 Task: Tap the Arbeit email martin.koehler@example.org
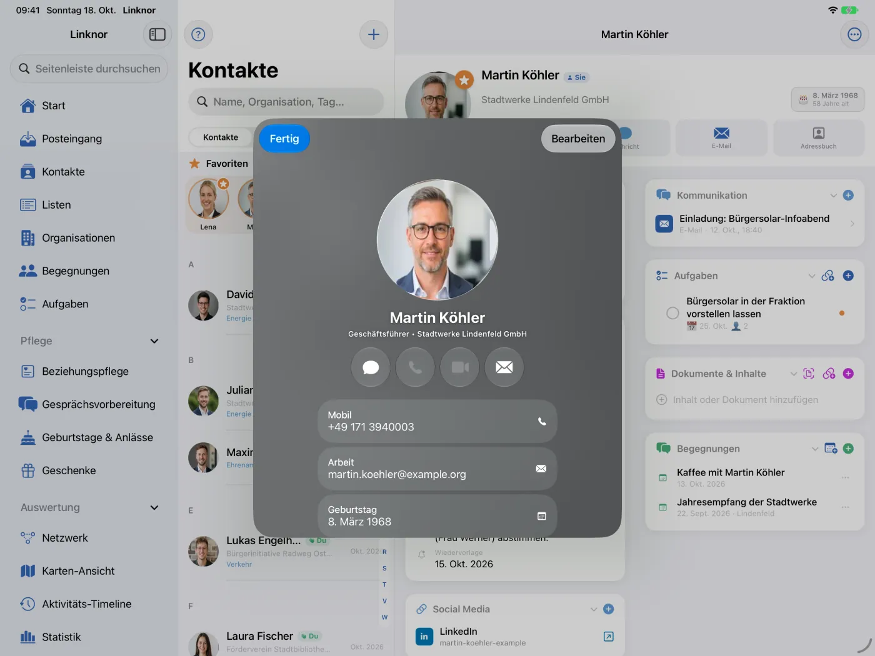click(x=437, y=469)
